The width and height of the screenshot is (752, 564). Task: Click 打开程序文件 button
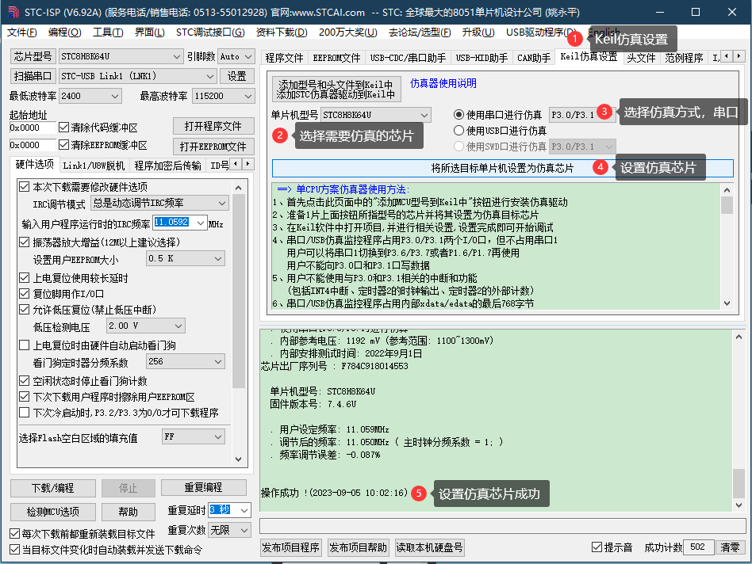coord(213,127)
